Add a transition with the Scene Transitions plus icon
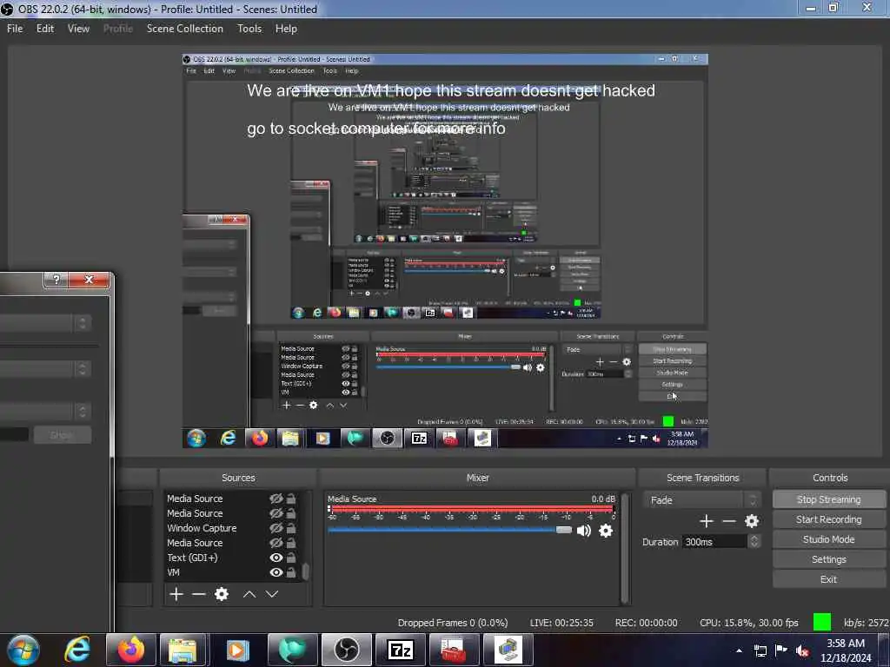Screen dimensions: 890x667 coord(706,521)
